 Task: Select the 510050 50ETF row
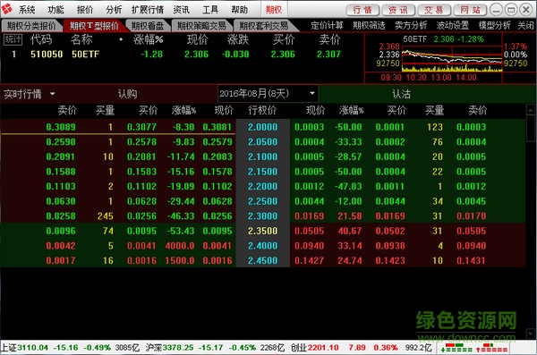pos(182,54)
